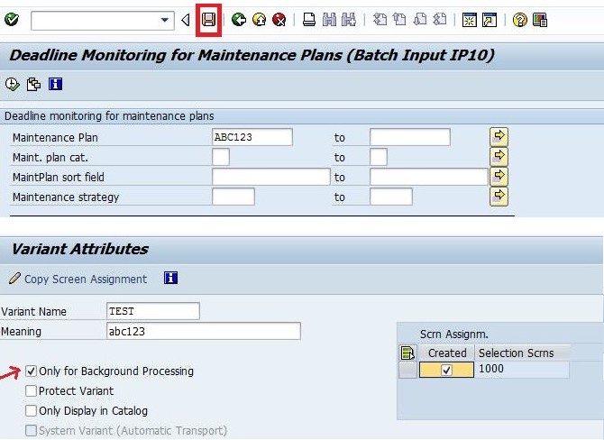604x440 pixels.
Task: Click the info icon beside Copy Screen Assignment
Action: pyautogui.click(x=170, y=278)
